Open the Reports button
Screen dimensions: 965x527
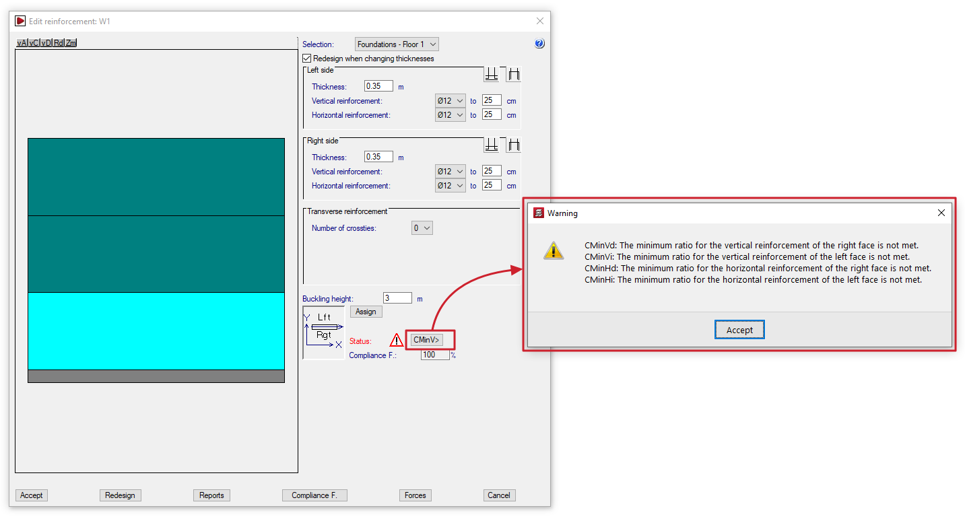211,495
